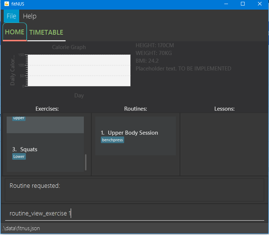The image size is (269, 235).
Task: Maximize the fitNUS window
Action: pos(243,4)
